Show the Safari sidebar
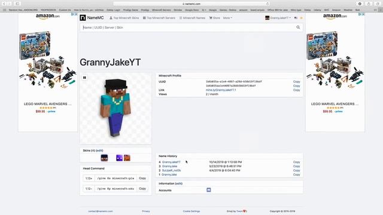The width and height of the screenshot is (383, 215). pos(17,4)
